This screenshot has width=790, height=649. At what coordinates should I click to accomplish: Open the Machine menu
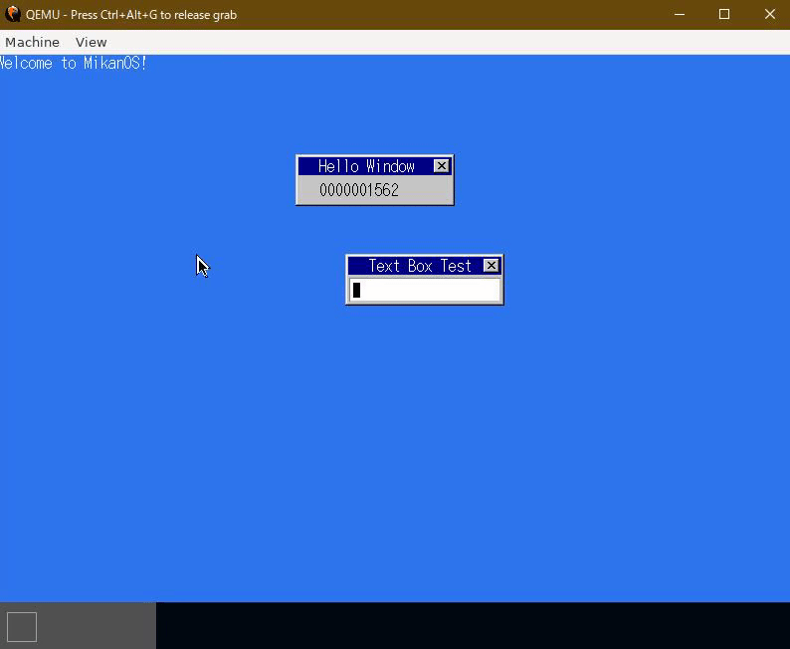click(x=32, y=42)
